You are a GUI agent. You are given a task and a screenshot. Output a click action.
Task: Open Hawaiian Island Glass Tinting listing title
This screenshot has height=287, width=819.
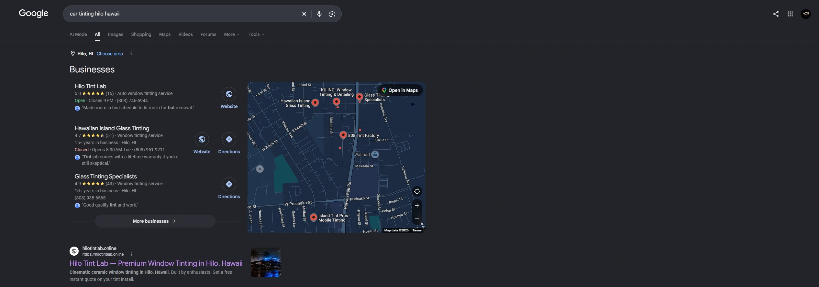[x=112, y=128]
